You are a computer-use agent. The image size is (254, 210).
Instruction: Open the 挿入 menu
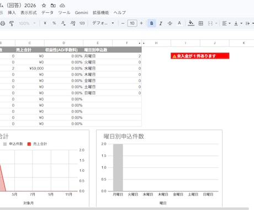[12, 13]
